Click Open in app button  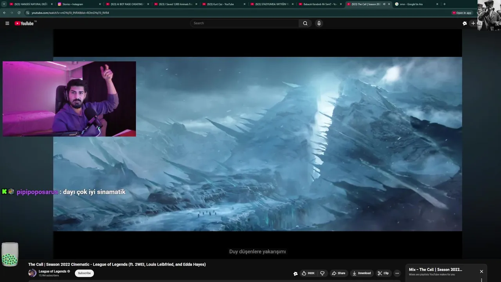(x=462, y=13)
